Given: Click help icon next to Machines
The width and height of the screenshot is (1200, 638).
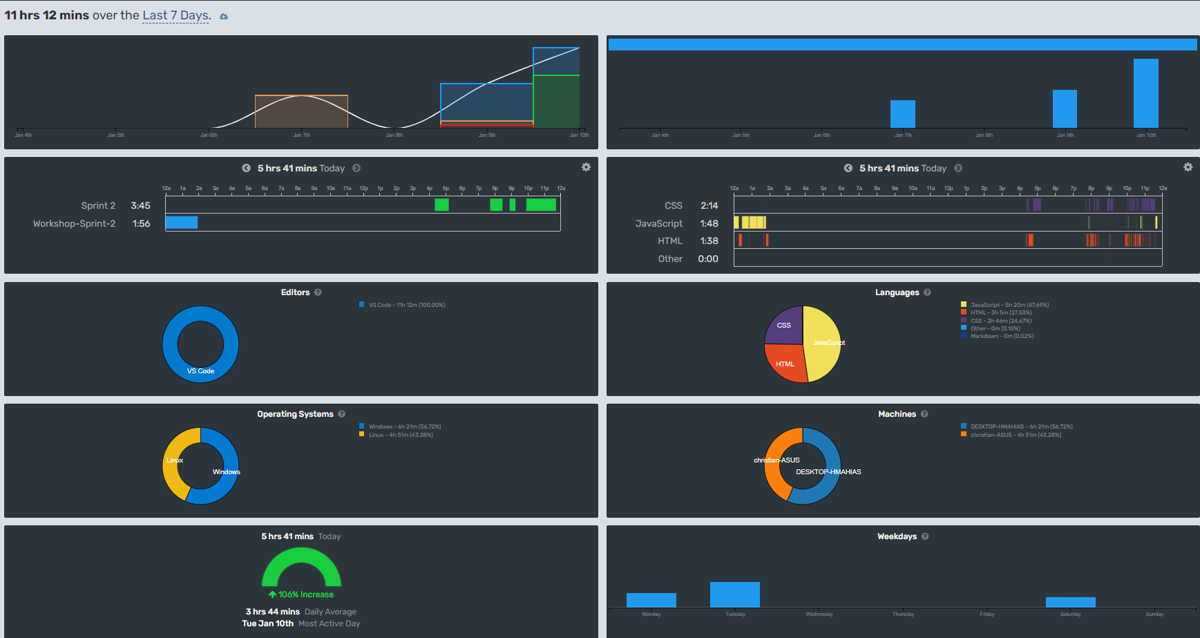Looking at the screenshot, I should click(x=924, y=414).
